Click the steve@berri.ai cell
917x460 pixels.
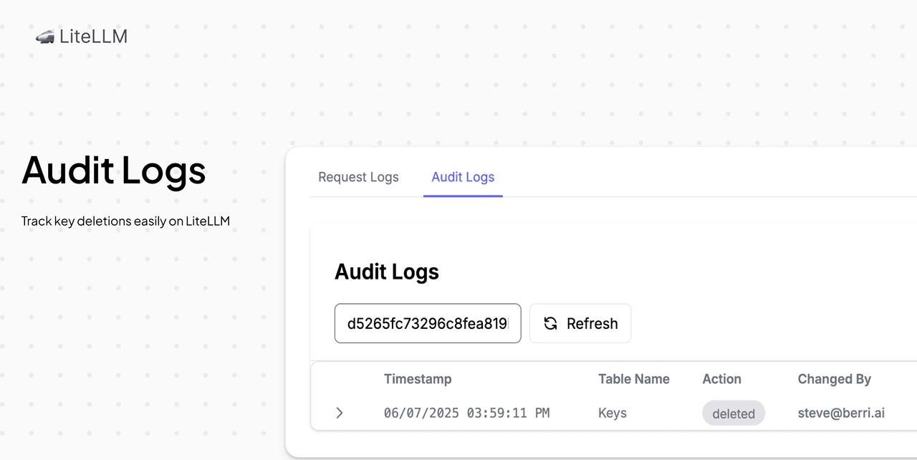click(x=841, y=413)
